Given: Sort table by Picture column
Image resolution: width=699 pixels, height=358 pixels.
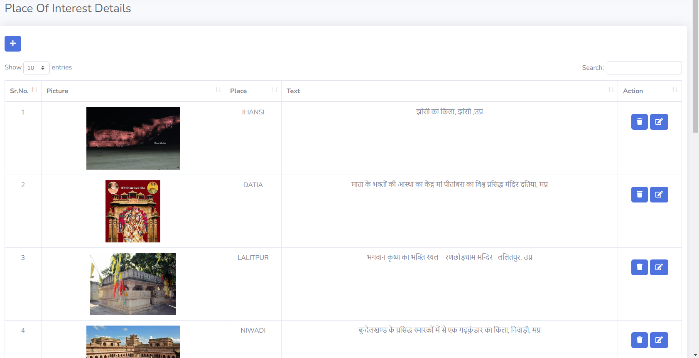Looking at the screenshot, I should [x=133, y=91].
